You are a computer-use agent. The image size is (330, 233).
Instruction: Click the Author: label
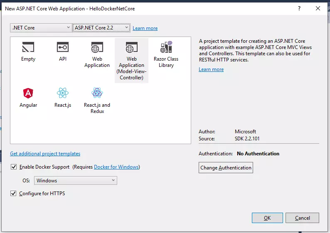[x=207, y=132]
